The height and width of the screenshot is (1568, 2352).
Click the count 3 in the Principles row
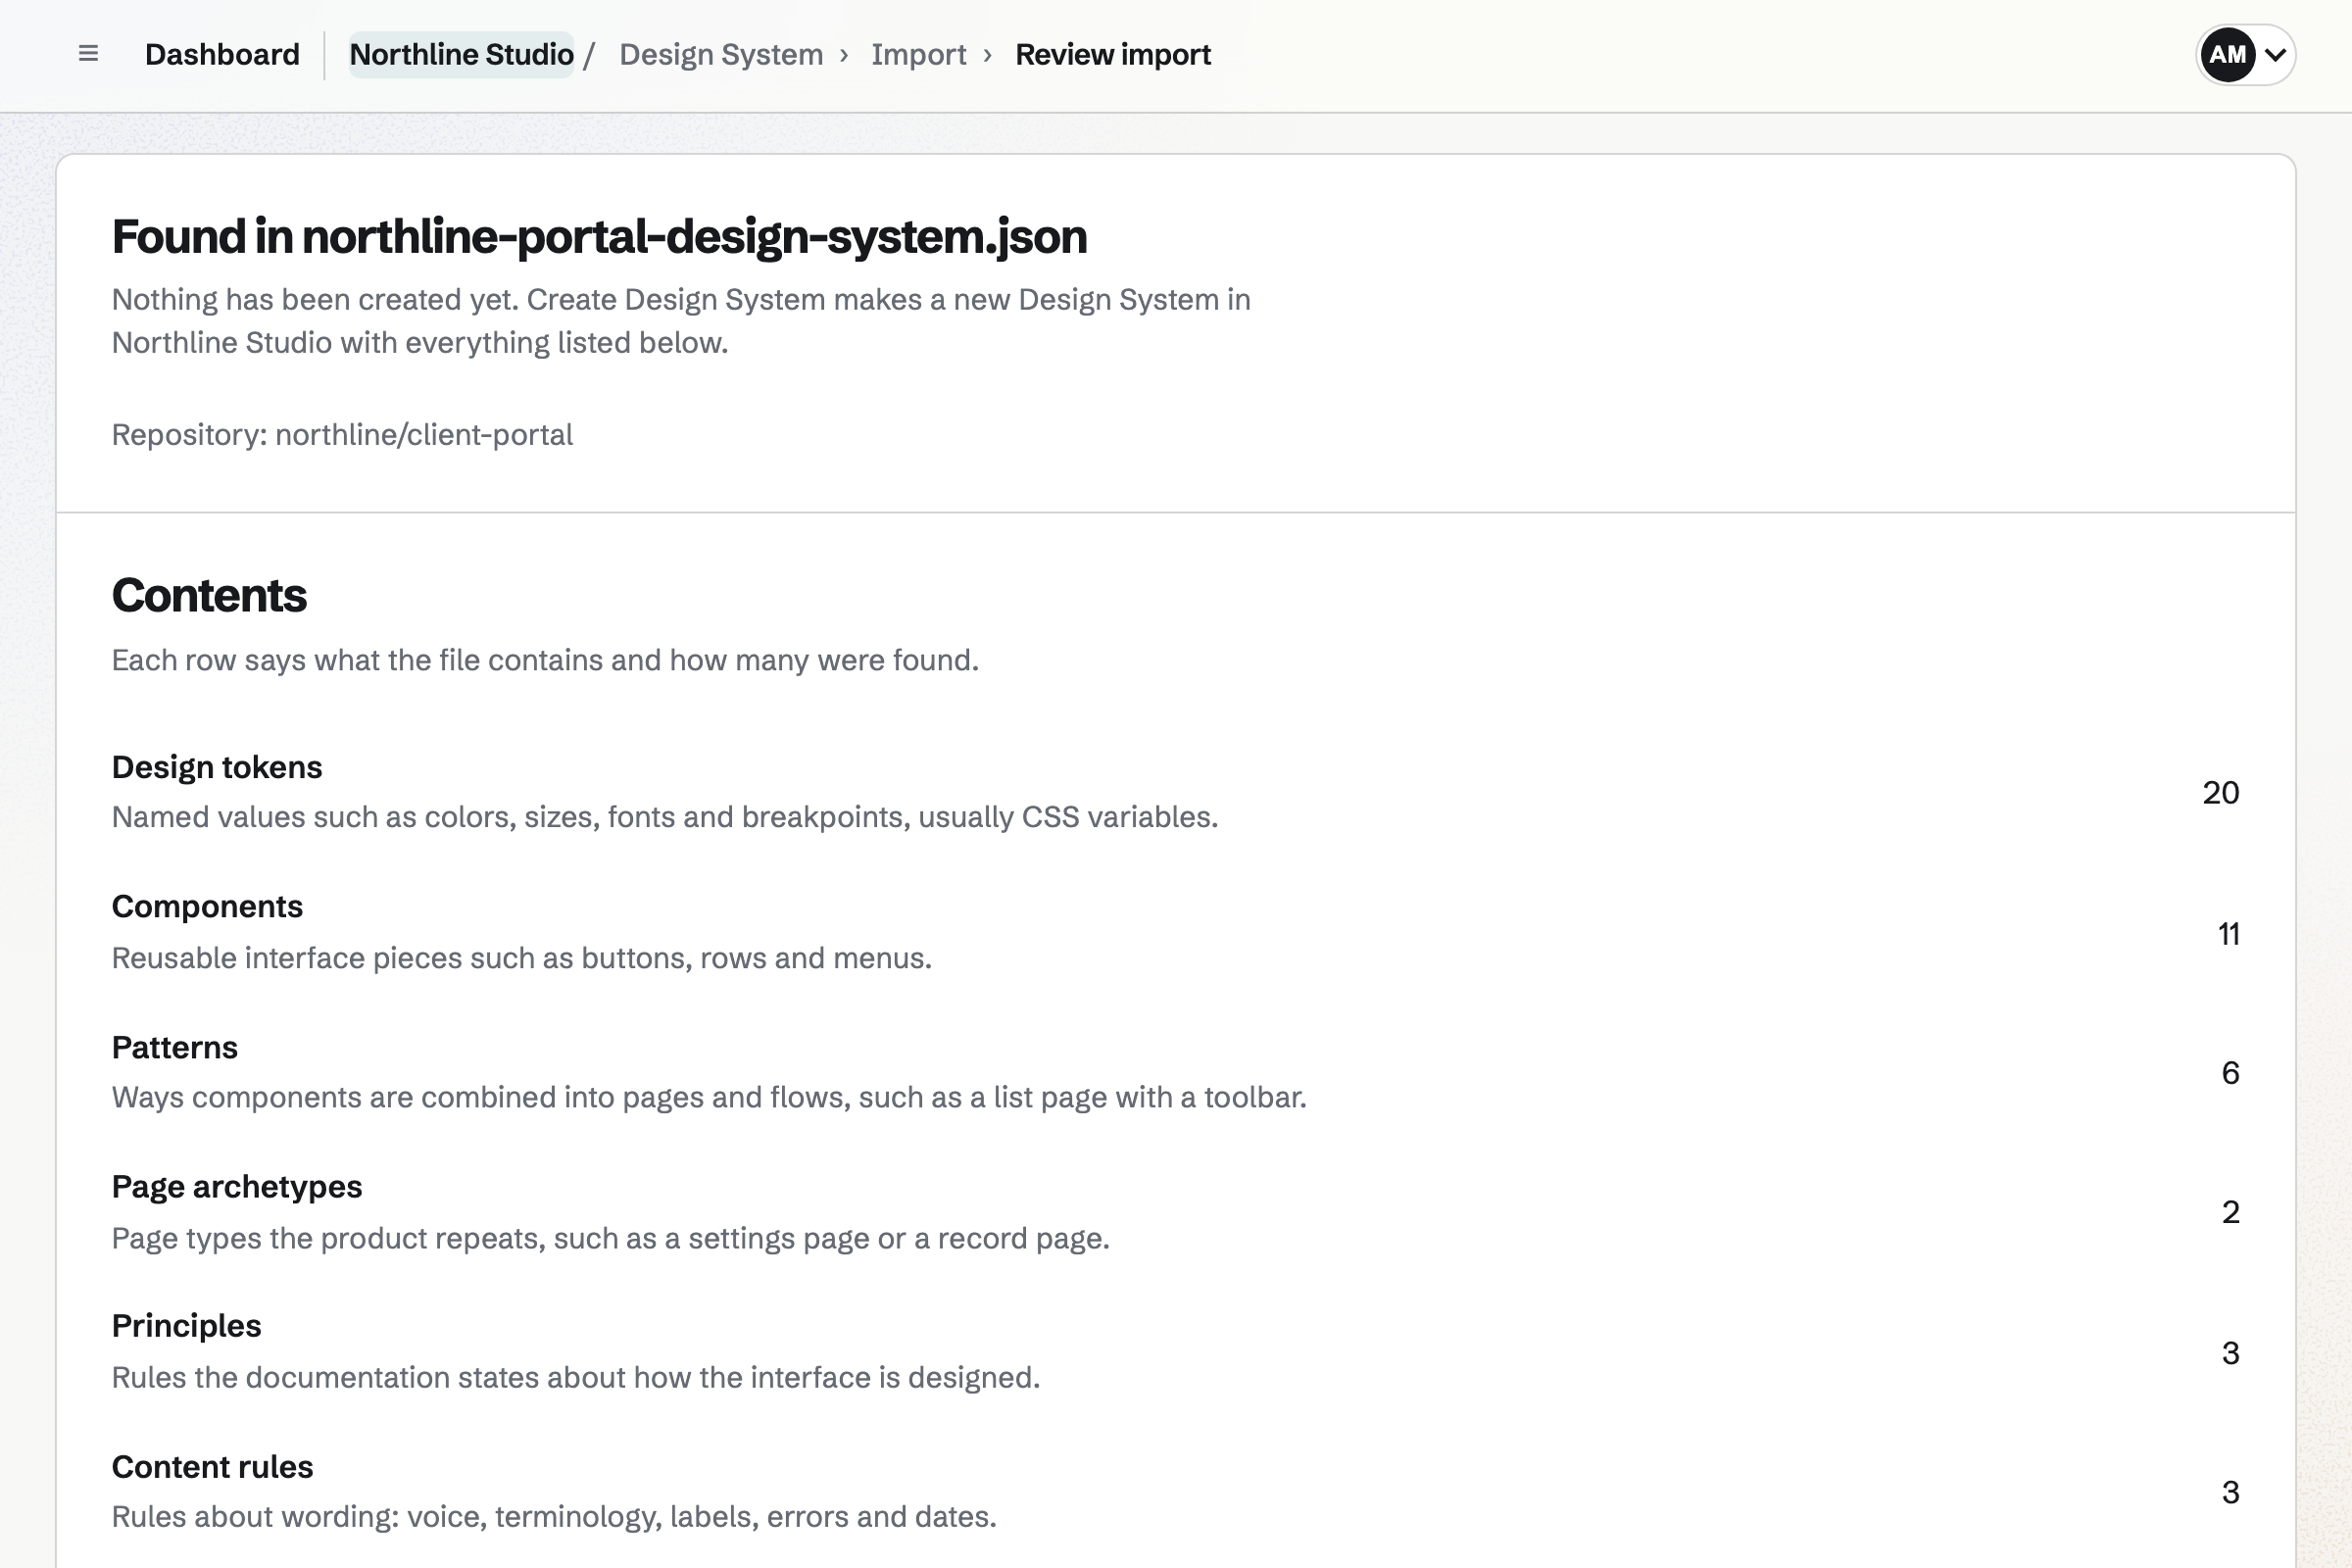2230,1353
